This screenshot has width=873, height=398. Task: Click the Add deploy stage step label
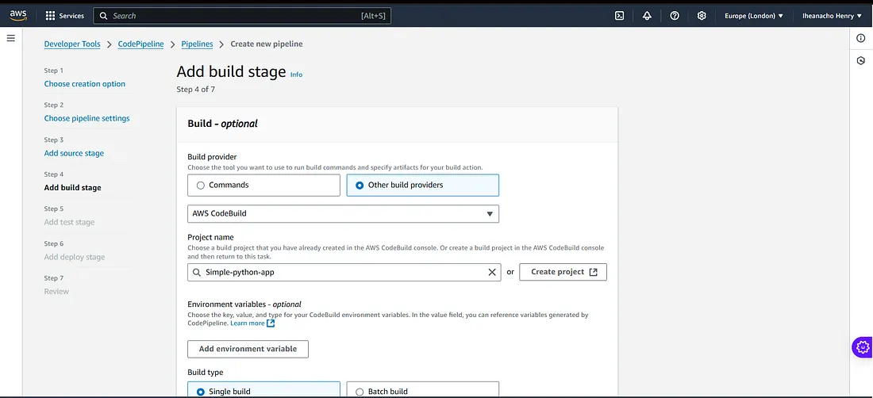pos(75,257)
